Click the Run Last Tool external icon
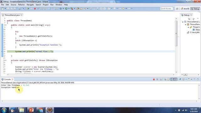This screenshot has width=201, height=113. click(x=72, y=8)
